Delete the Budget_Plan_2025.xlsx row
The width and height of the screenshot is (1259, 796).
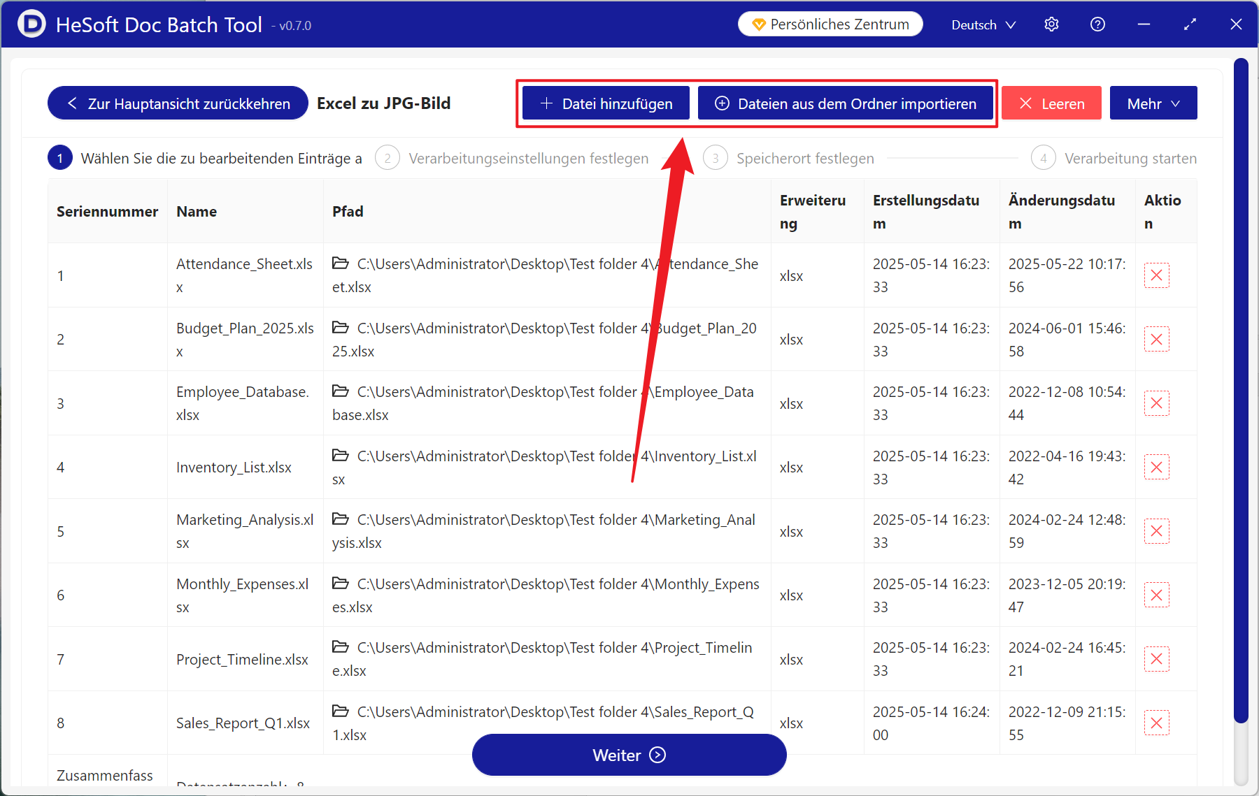click(1156, 340)
